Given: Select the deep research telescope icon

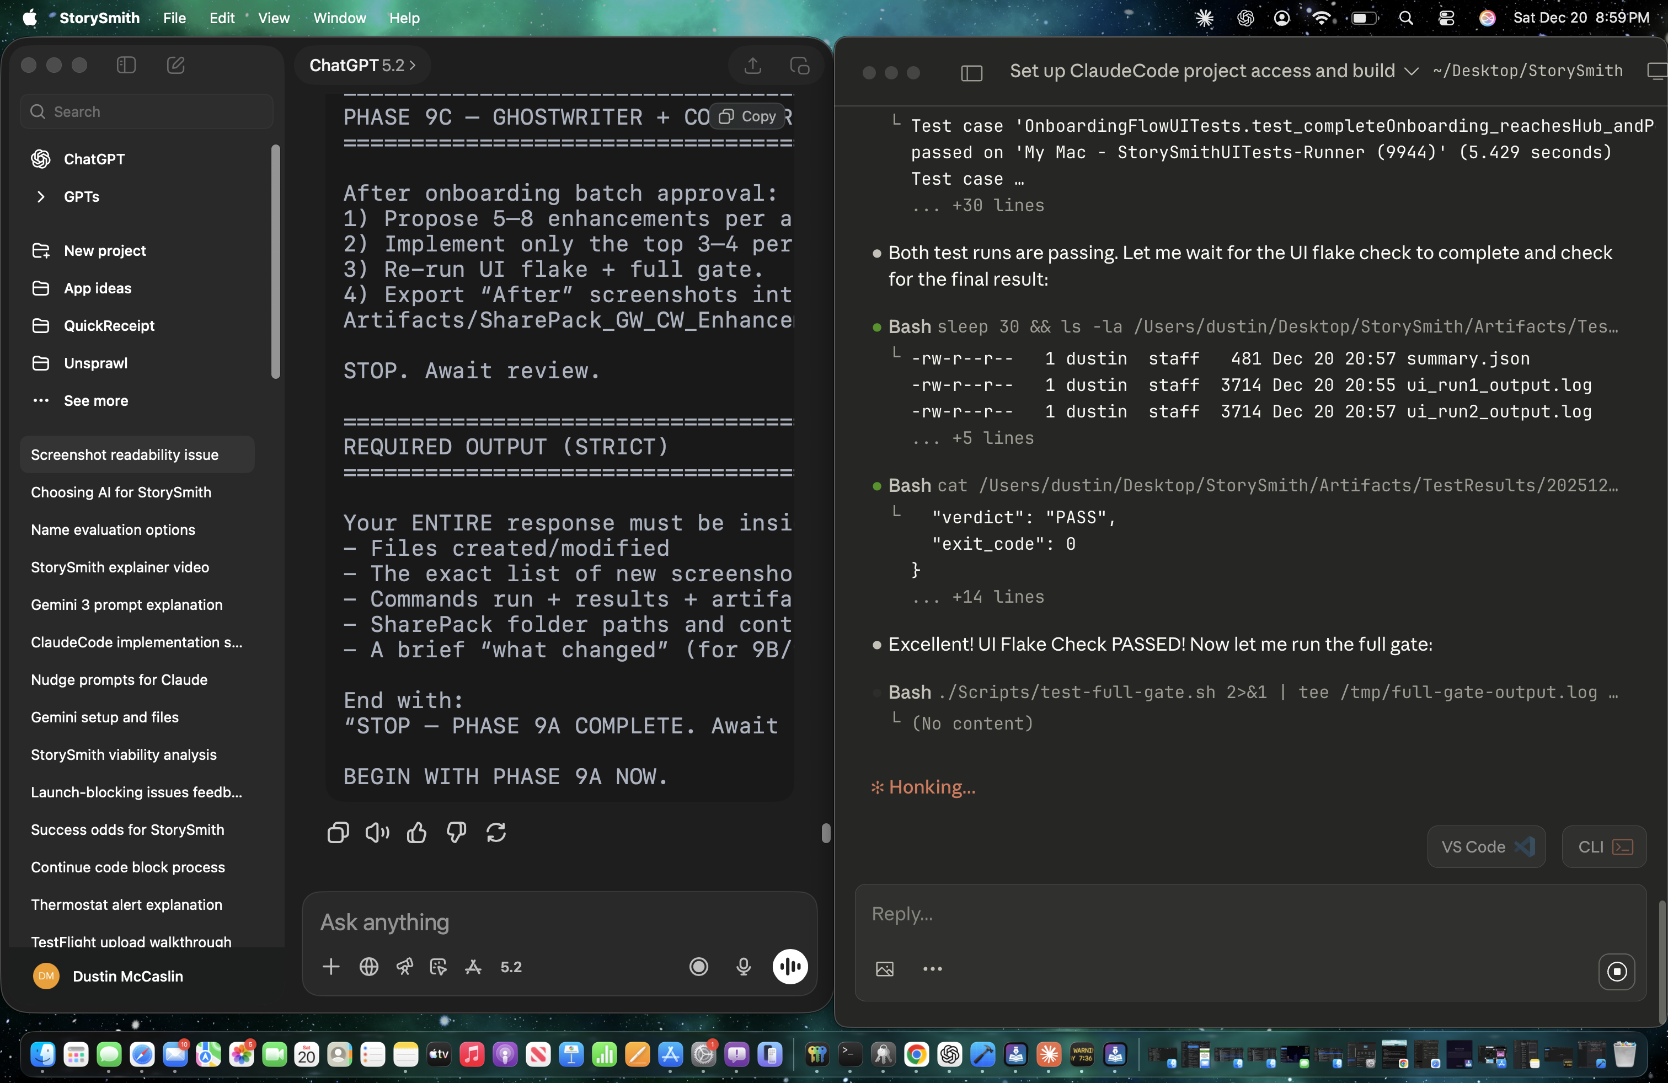Looking at the screenshot, I should pos(404,967).
